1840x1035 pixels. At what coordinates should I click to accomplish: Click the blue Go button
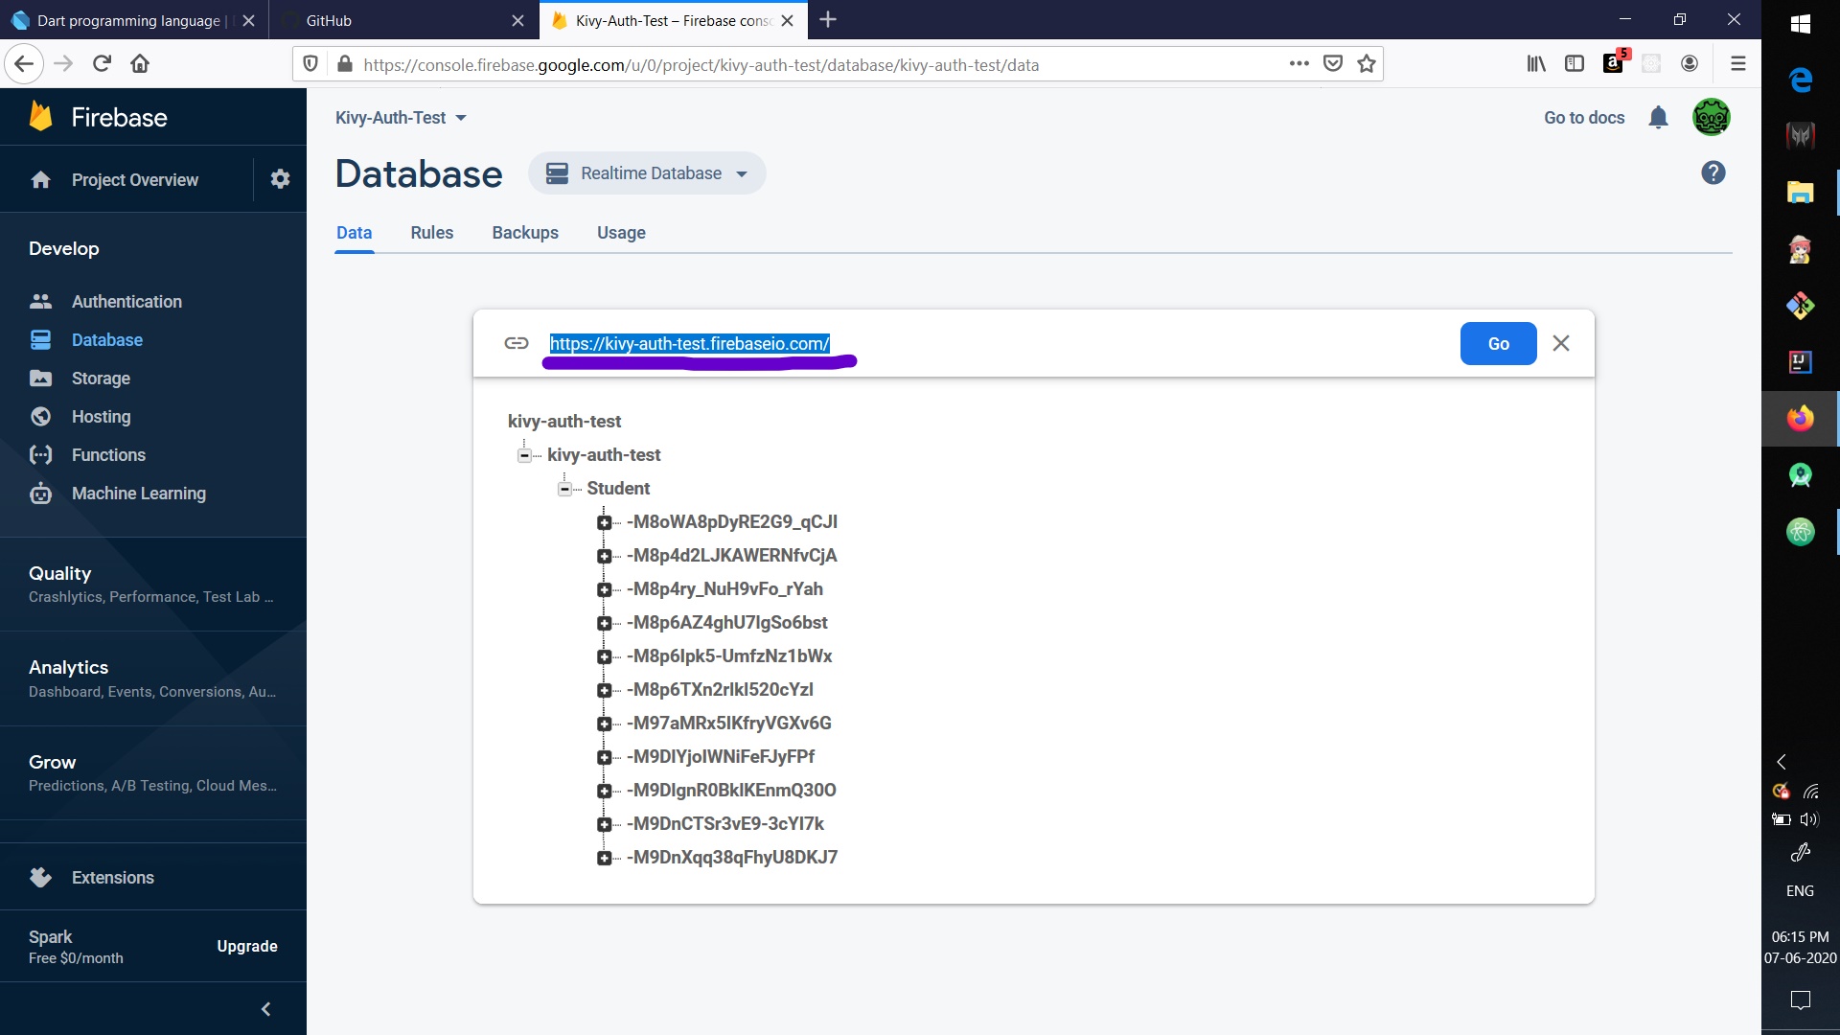[x=1498, y=344]
